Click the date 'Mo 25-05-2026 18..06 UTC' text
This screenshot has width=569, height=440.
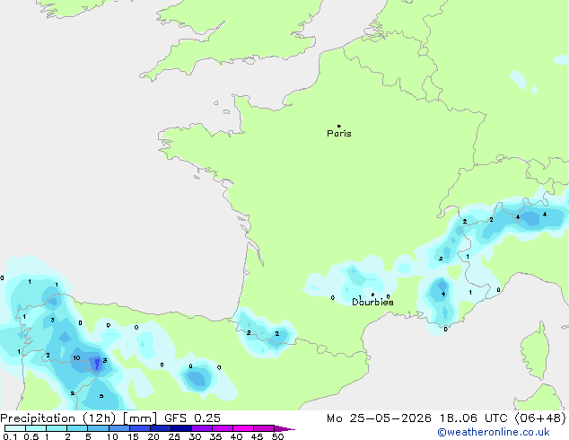pyautogui.click(x=417, y=418)
